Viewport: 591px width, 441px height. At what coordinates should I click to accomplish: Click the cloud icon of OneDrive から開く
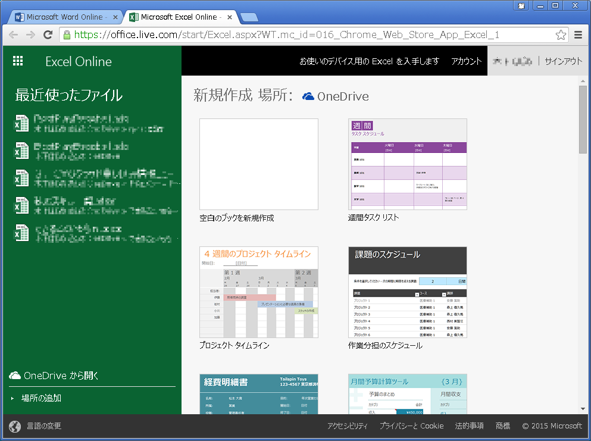[15, 376]
